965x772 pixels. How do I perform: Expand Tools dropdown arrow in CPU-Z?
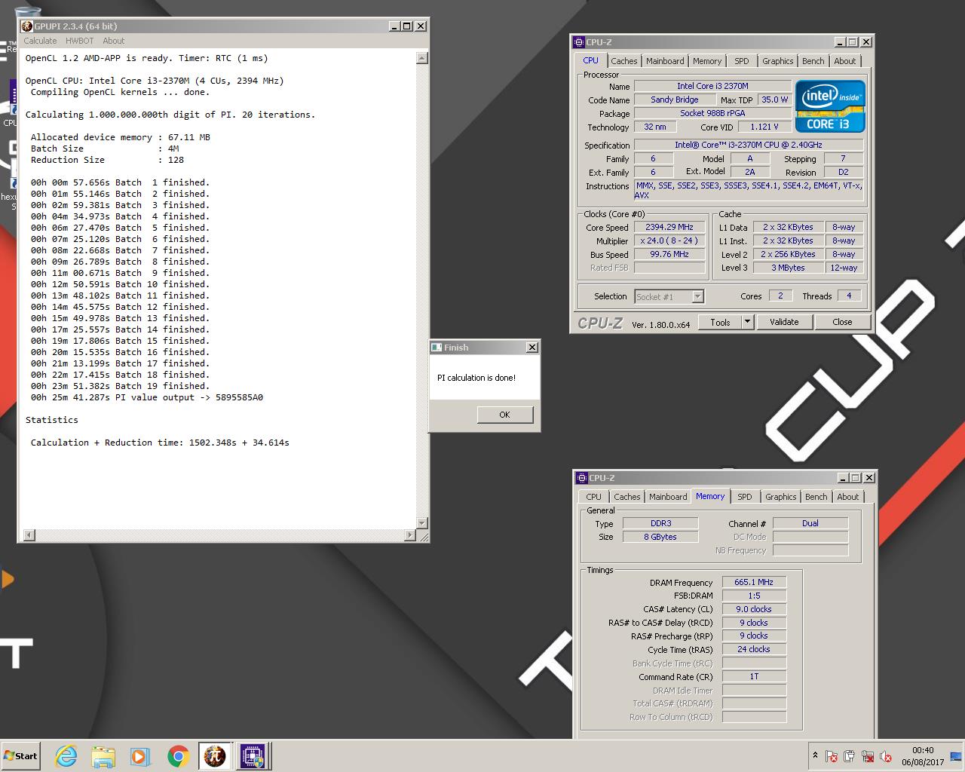[x=748, y=322]
